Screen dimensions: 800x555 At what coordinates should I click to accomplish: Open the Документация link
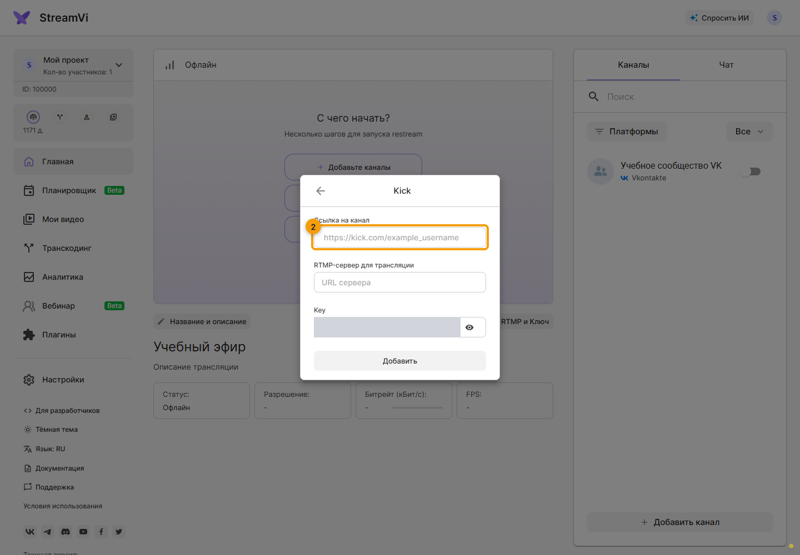(x=54, y=468)
